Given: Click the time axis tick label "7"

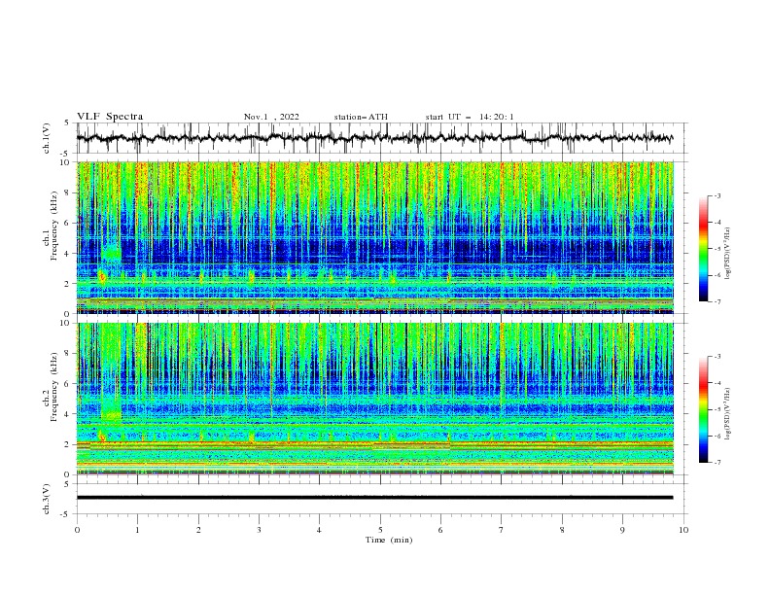Looking at the screenshot, I should pyautogui.click(x=502, y=530).
